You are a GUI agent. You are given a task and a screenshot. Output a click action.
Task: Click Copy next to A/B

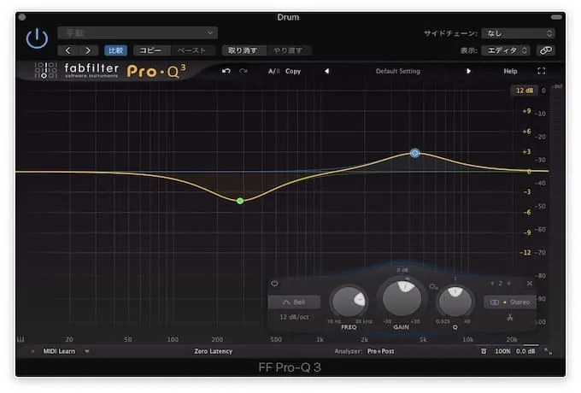click(293, 71)
